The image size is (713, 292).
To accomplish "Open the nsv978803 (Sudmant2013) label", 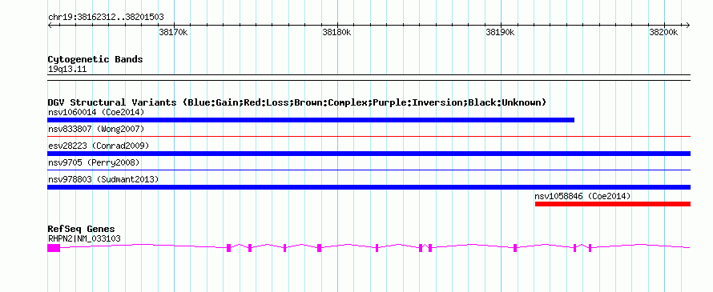I will [103, 179].
